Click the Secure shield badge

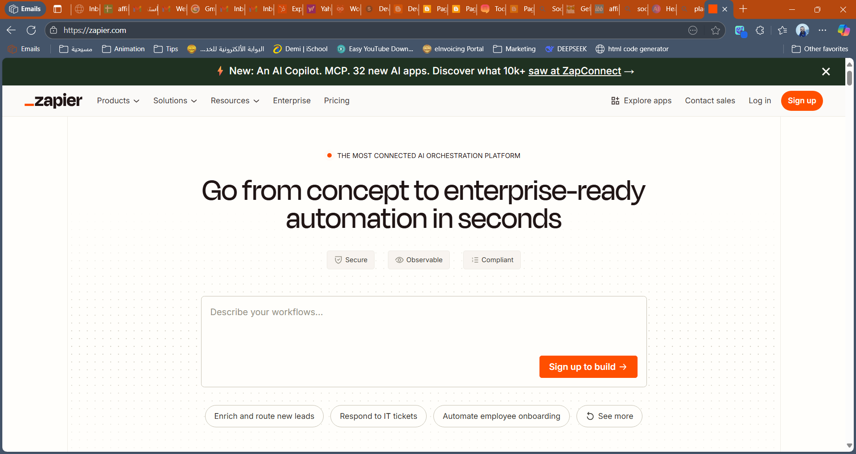point(350,260)
